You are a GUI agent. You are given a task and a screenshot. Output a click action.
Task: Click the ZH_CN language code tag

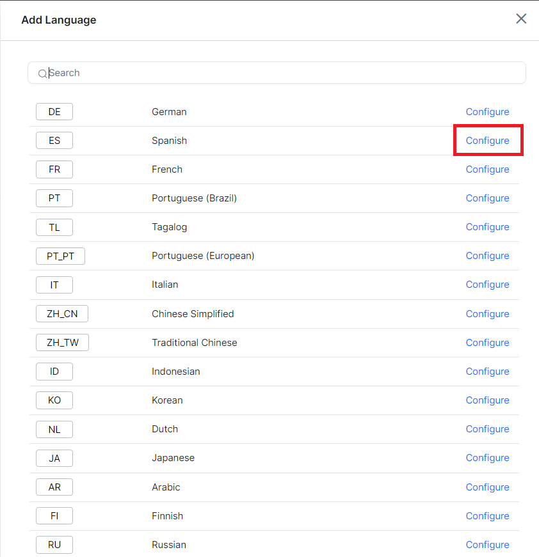click(x=62, y=314)
